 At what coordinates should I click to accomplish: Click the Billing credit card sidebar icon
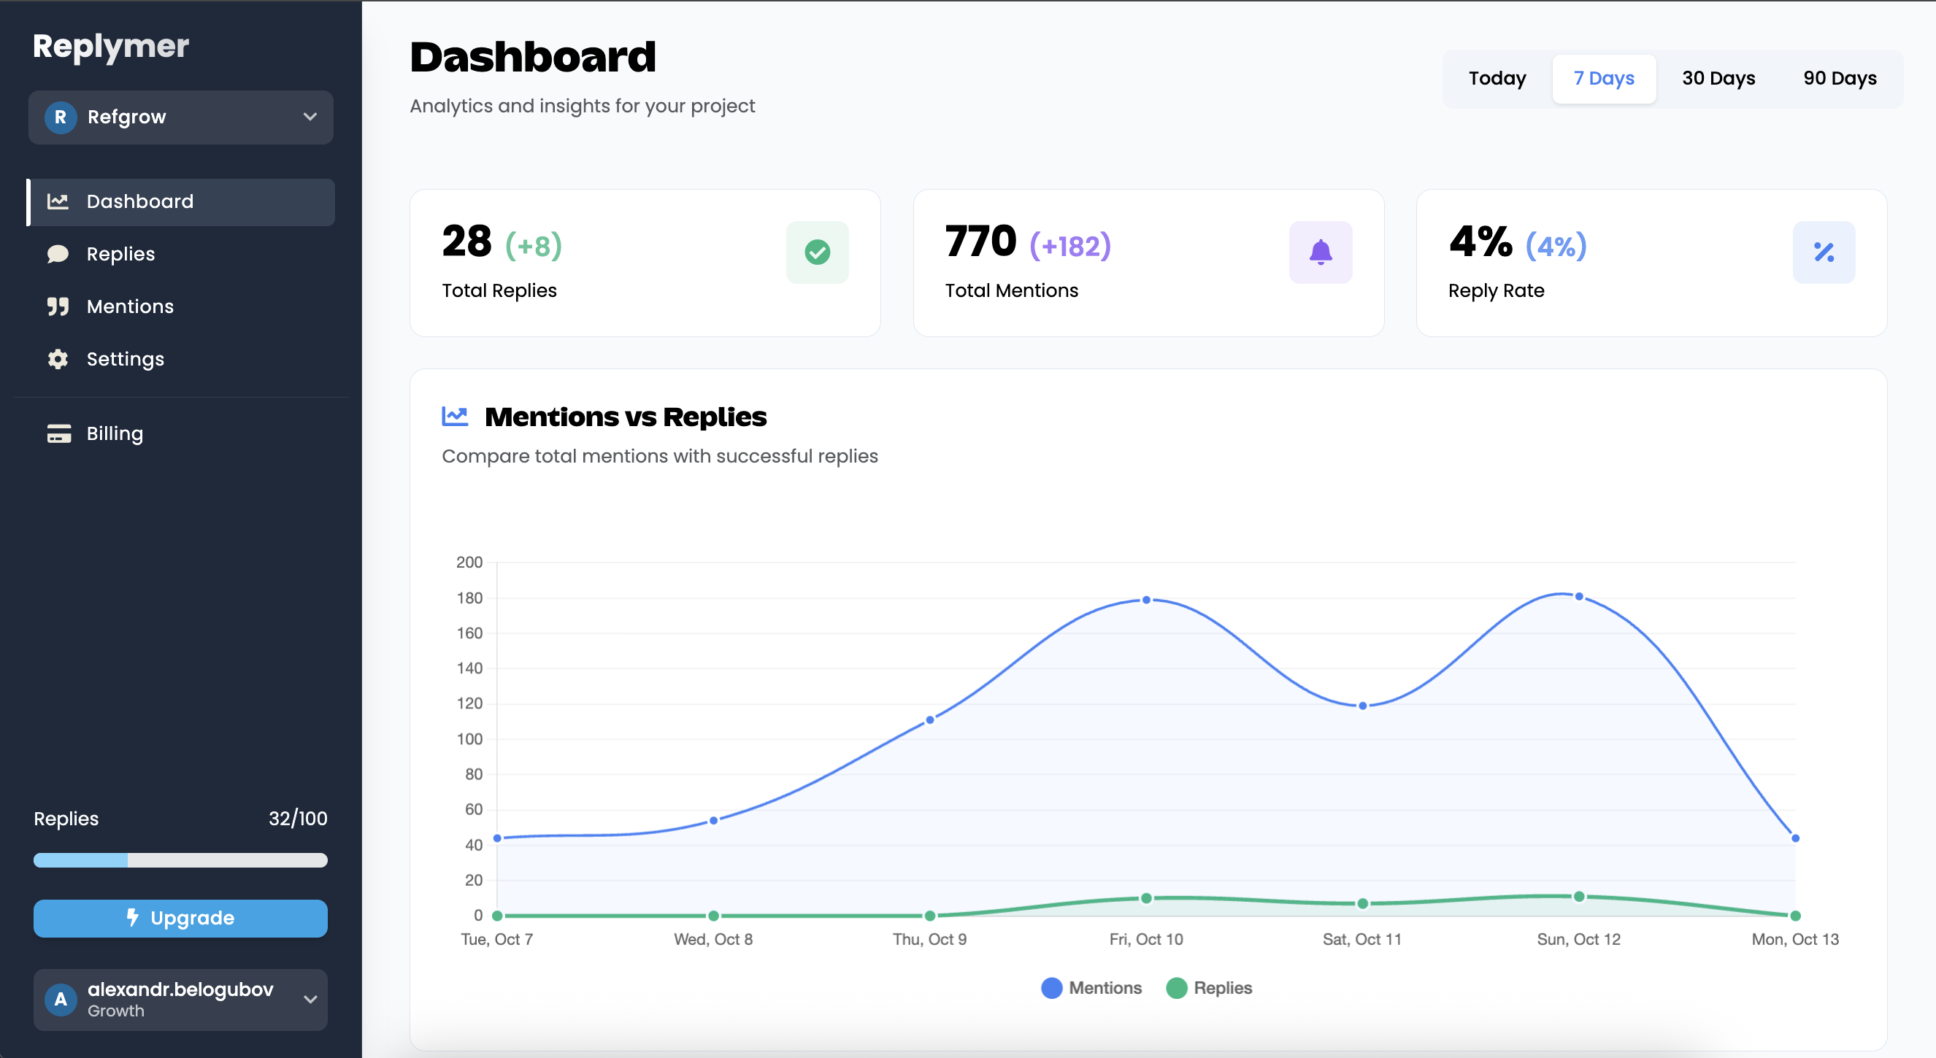point(58,433)
